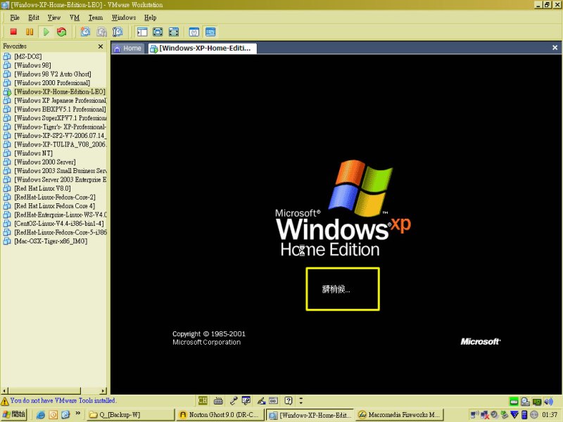Close the Favorites panel
This screenshot has height=422, width=563.
[101, 46]
